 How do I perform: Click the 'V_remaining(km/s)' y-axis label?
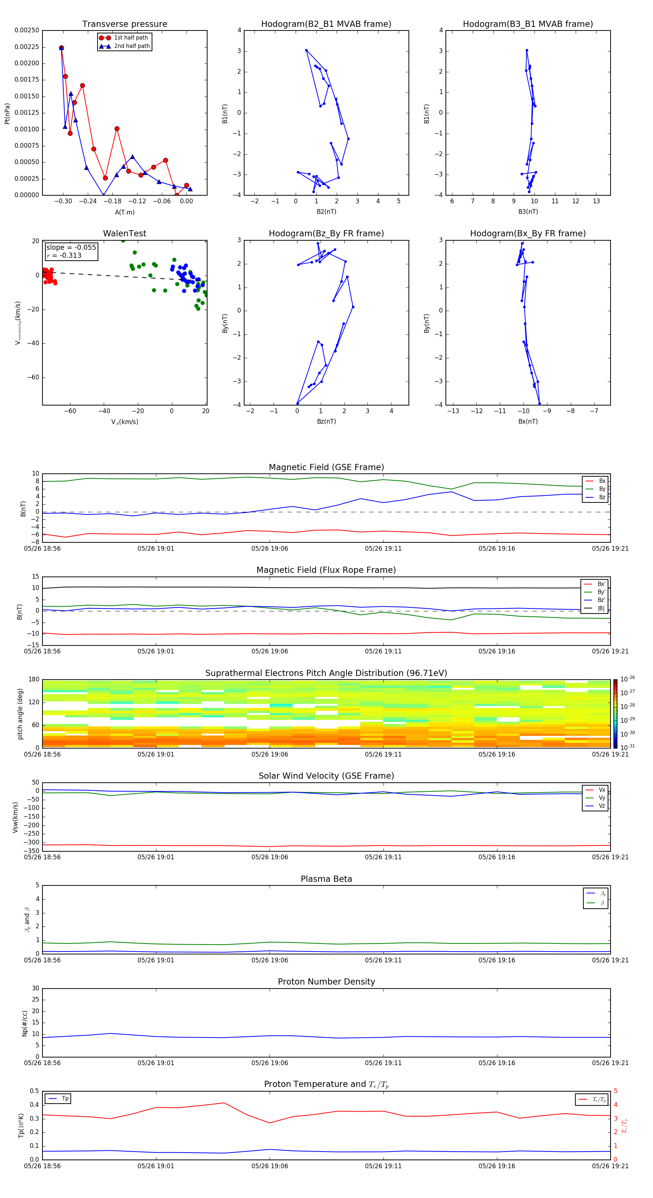point(18,323)
